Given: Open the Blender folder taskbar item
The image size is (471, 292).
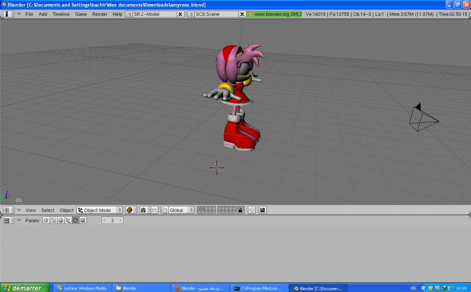Looking at the screenshot, I should (x=141, y=288).
